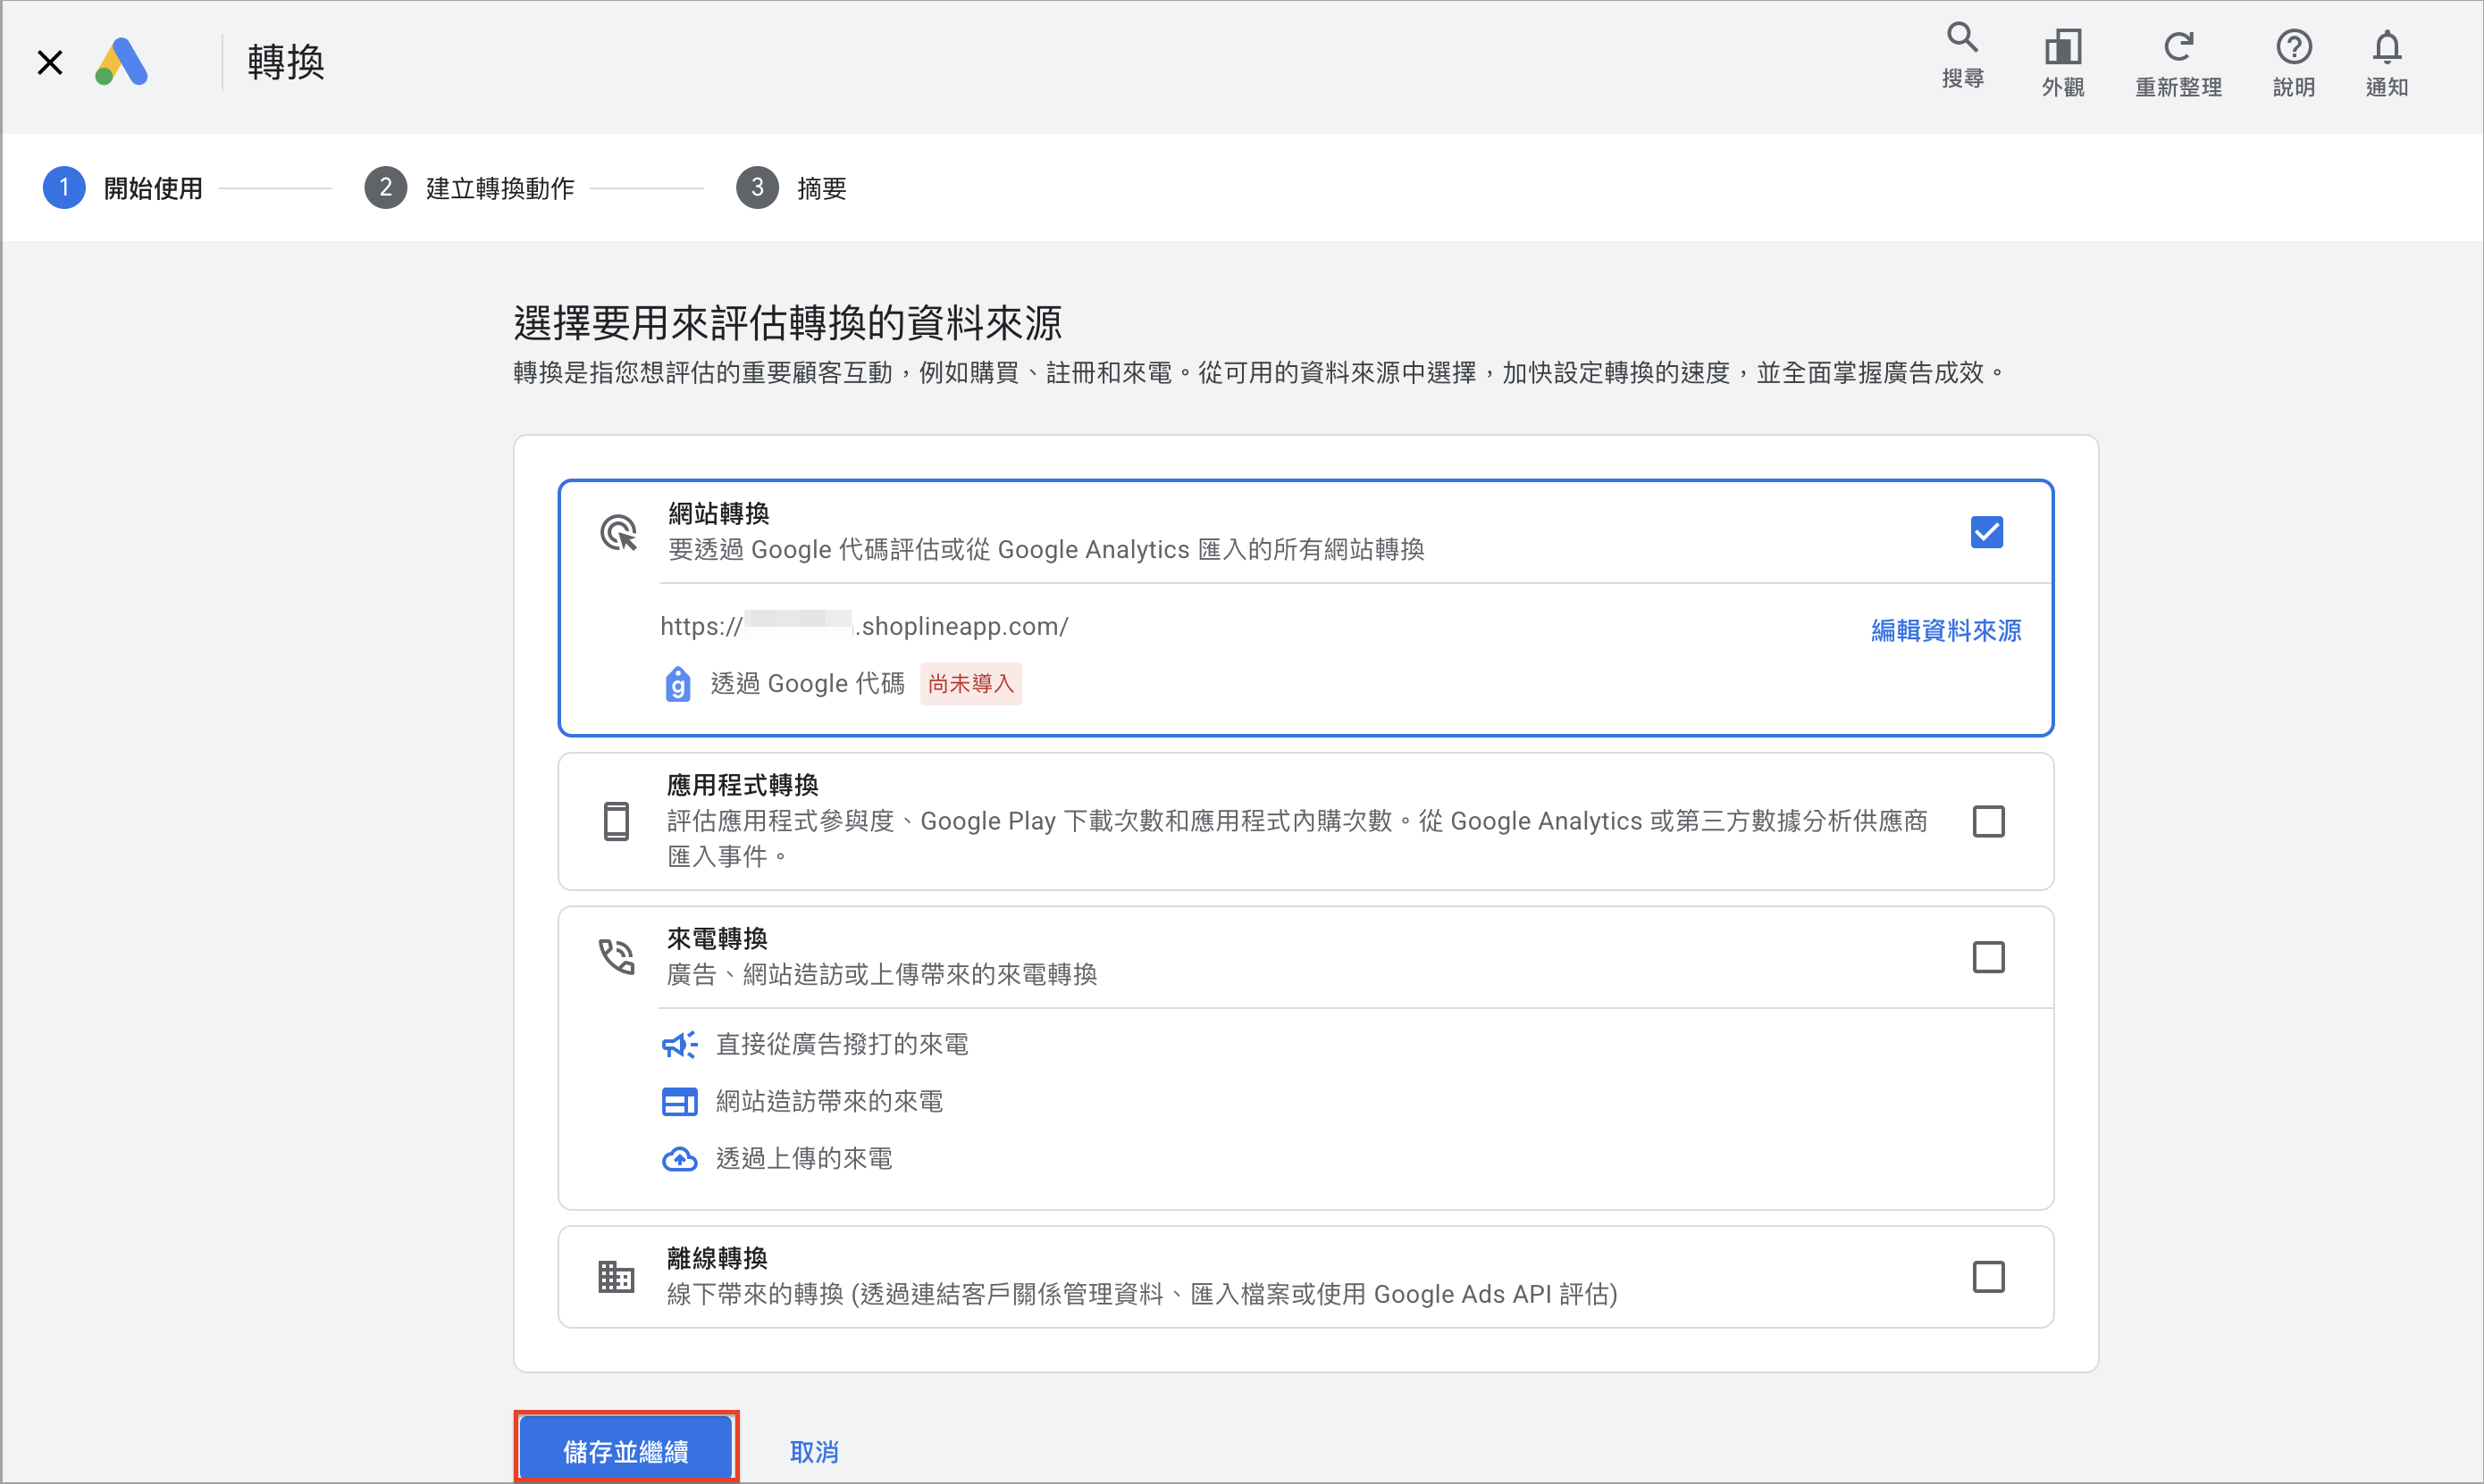Go to step 2 建立轉換動作
The width and height of the screenshot is (2484, 1484).
469,188
